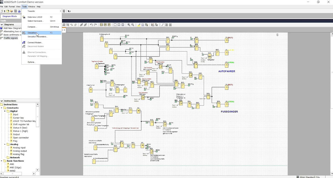Collapse the Analog tree folder
The height and width of the screenshot is (178, 333).
coord(4,144)
